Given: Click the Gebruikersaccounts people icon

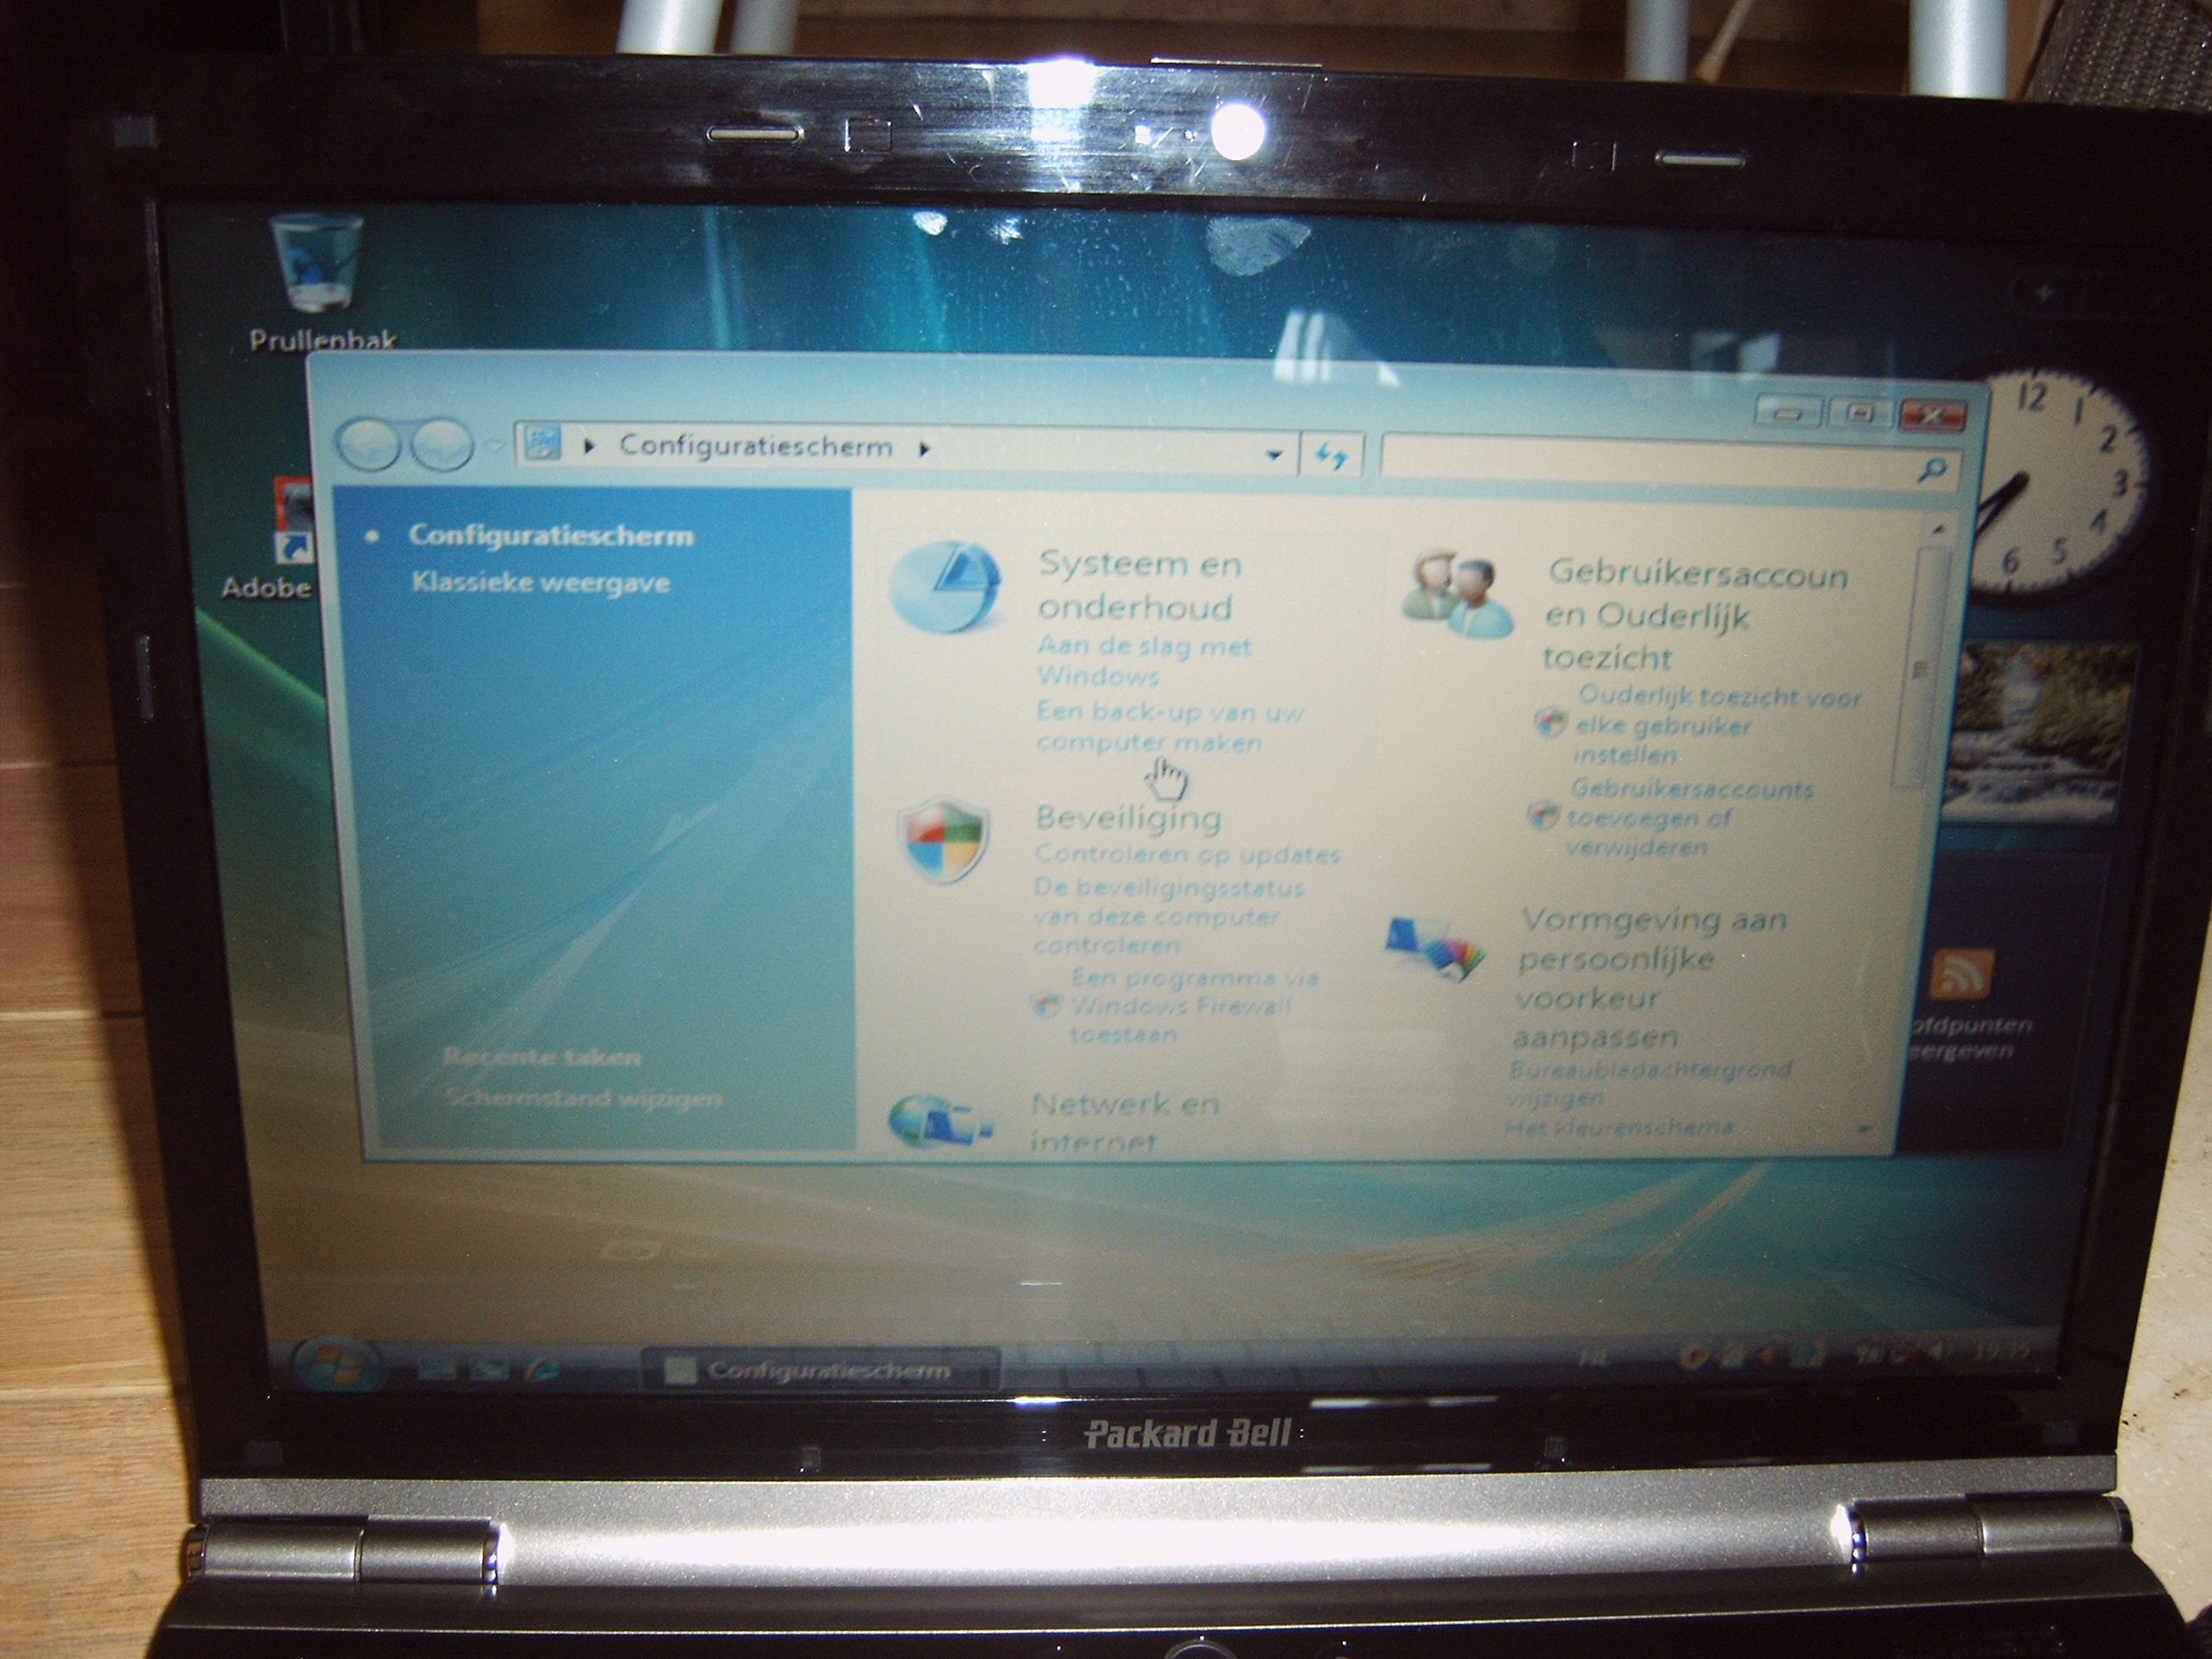Looking at the screenshot, I should click(x=1458, y=593).
